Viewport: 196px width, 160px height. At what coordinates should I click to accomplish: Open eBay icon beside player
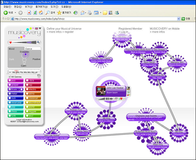128,95
